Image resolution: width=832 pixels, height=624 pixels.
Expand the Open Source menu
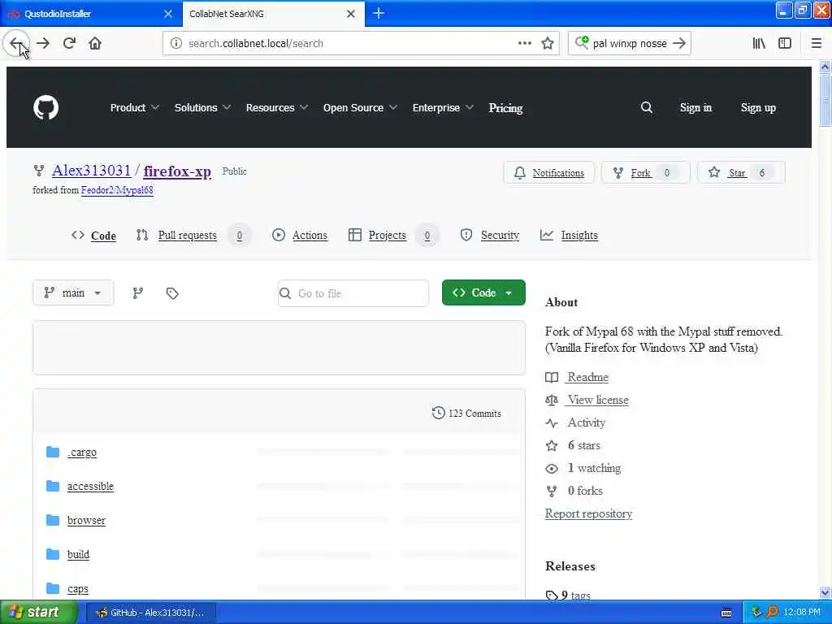[x=360, y=108]
